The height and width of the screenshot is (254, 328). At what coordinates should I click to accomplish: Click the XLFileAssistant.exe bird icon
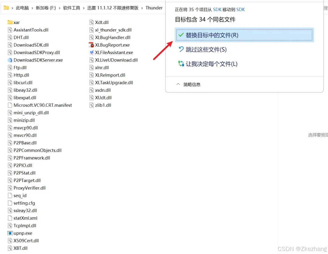91,53
